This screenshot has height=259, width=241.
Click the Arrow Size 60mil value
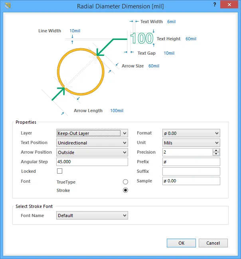154,66
